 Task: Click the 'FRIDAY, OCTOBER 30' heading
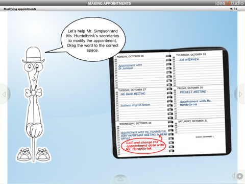(190, 88)
